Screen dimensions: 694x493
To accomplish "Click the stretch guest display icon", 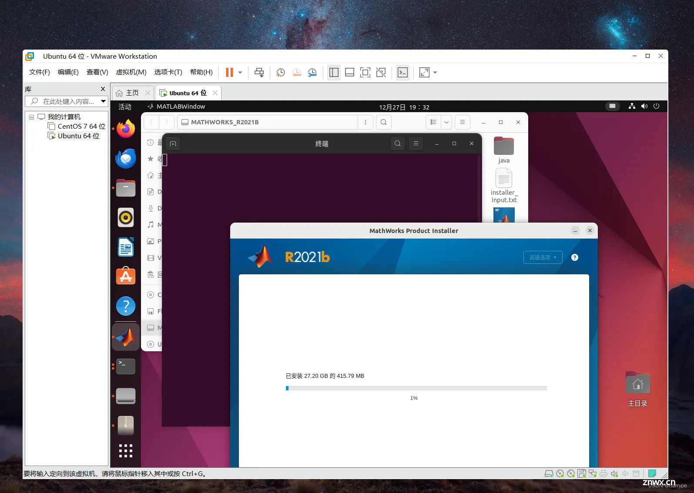I will 424,73.
